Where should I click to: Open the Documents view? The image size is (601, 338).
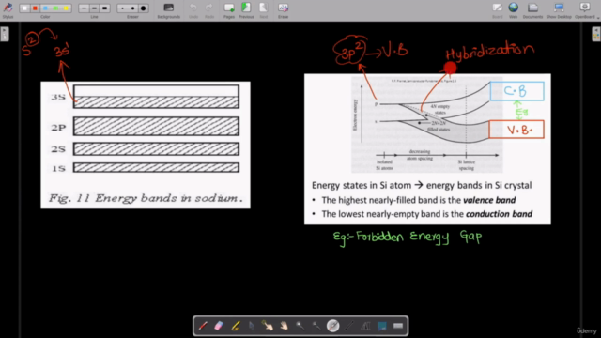(532, 9)
